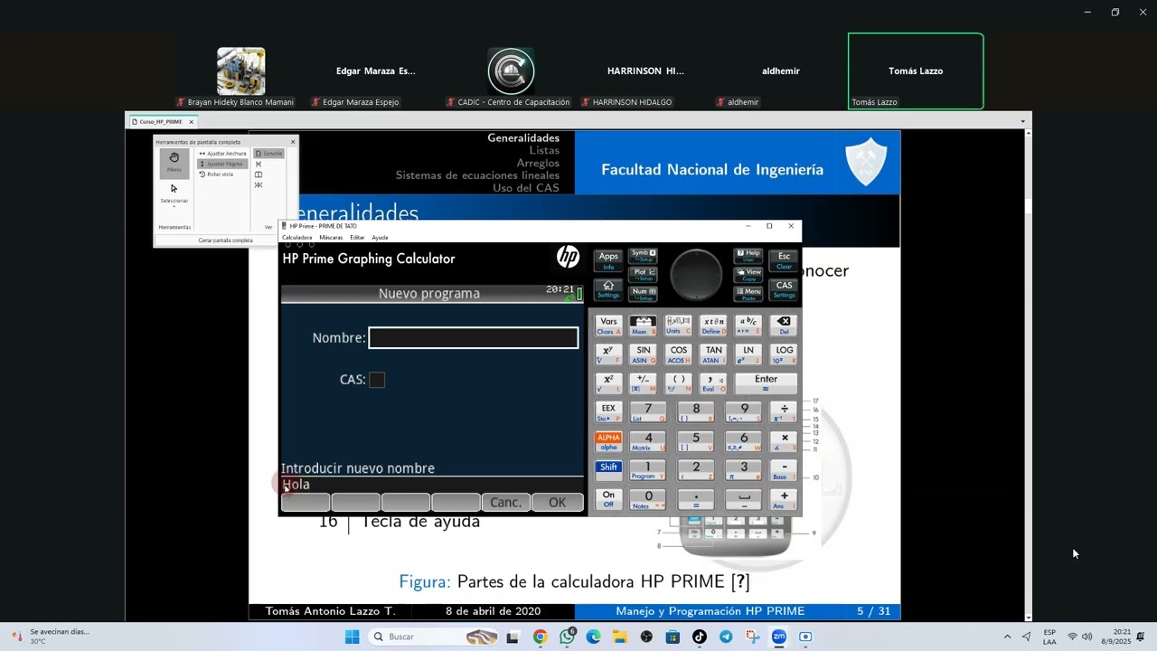Click the Apps key on the calculator
The width and height of the screenshot is (1157, 651).
pyautogui.click(x=608, y=260)
